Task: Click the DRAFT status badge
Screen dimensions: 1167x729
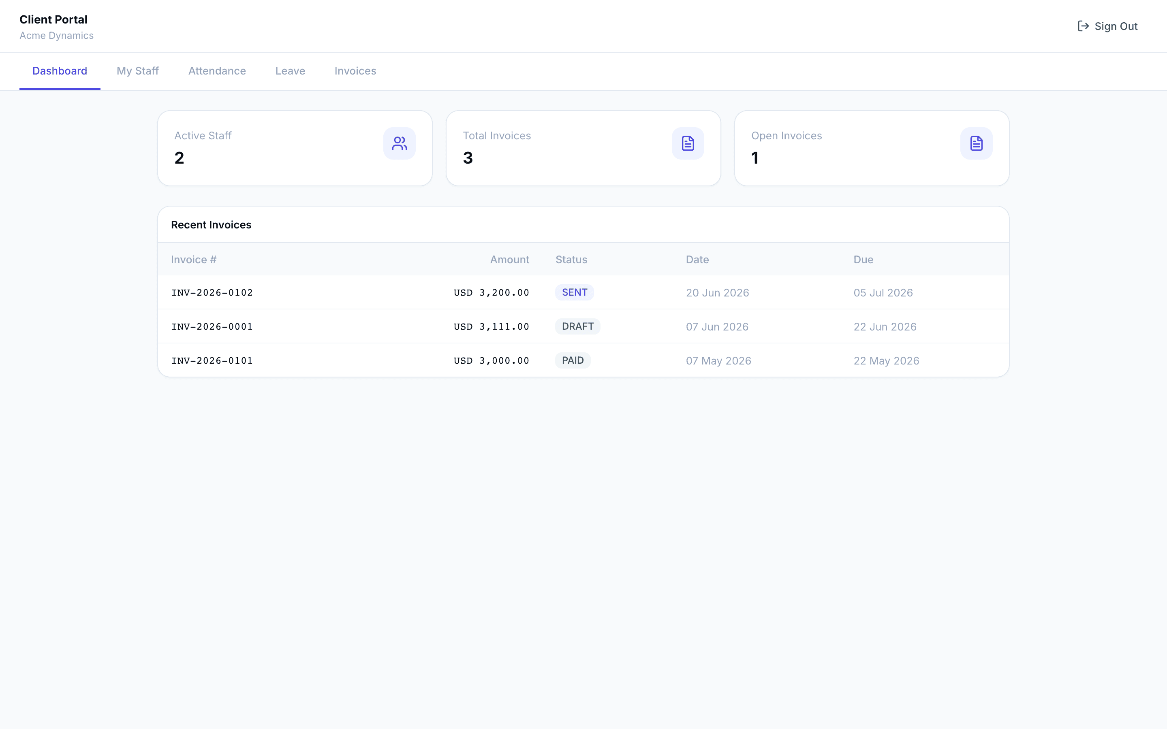Action: click(578, 326)
